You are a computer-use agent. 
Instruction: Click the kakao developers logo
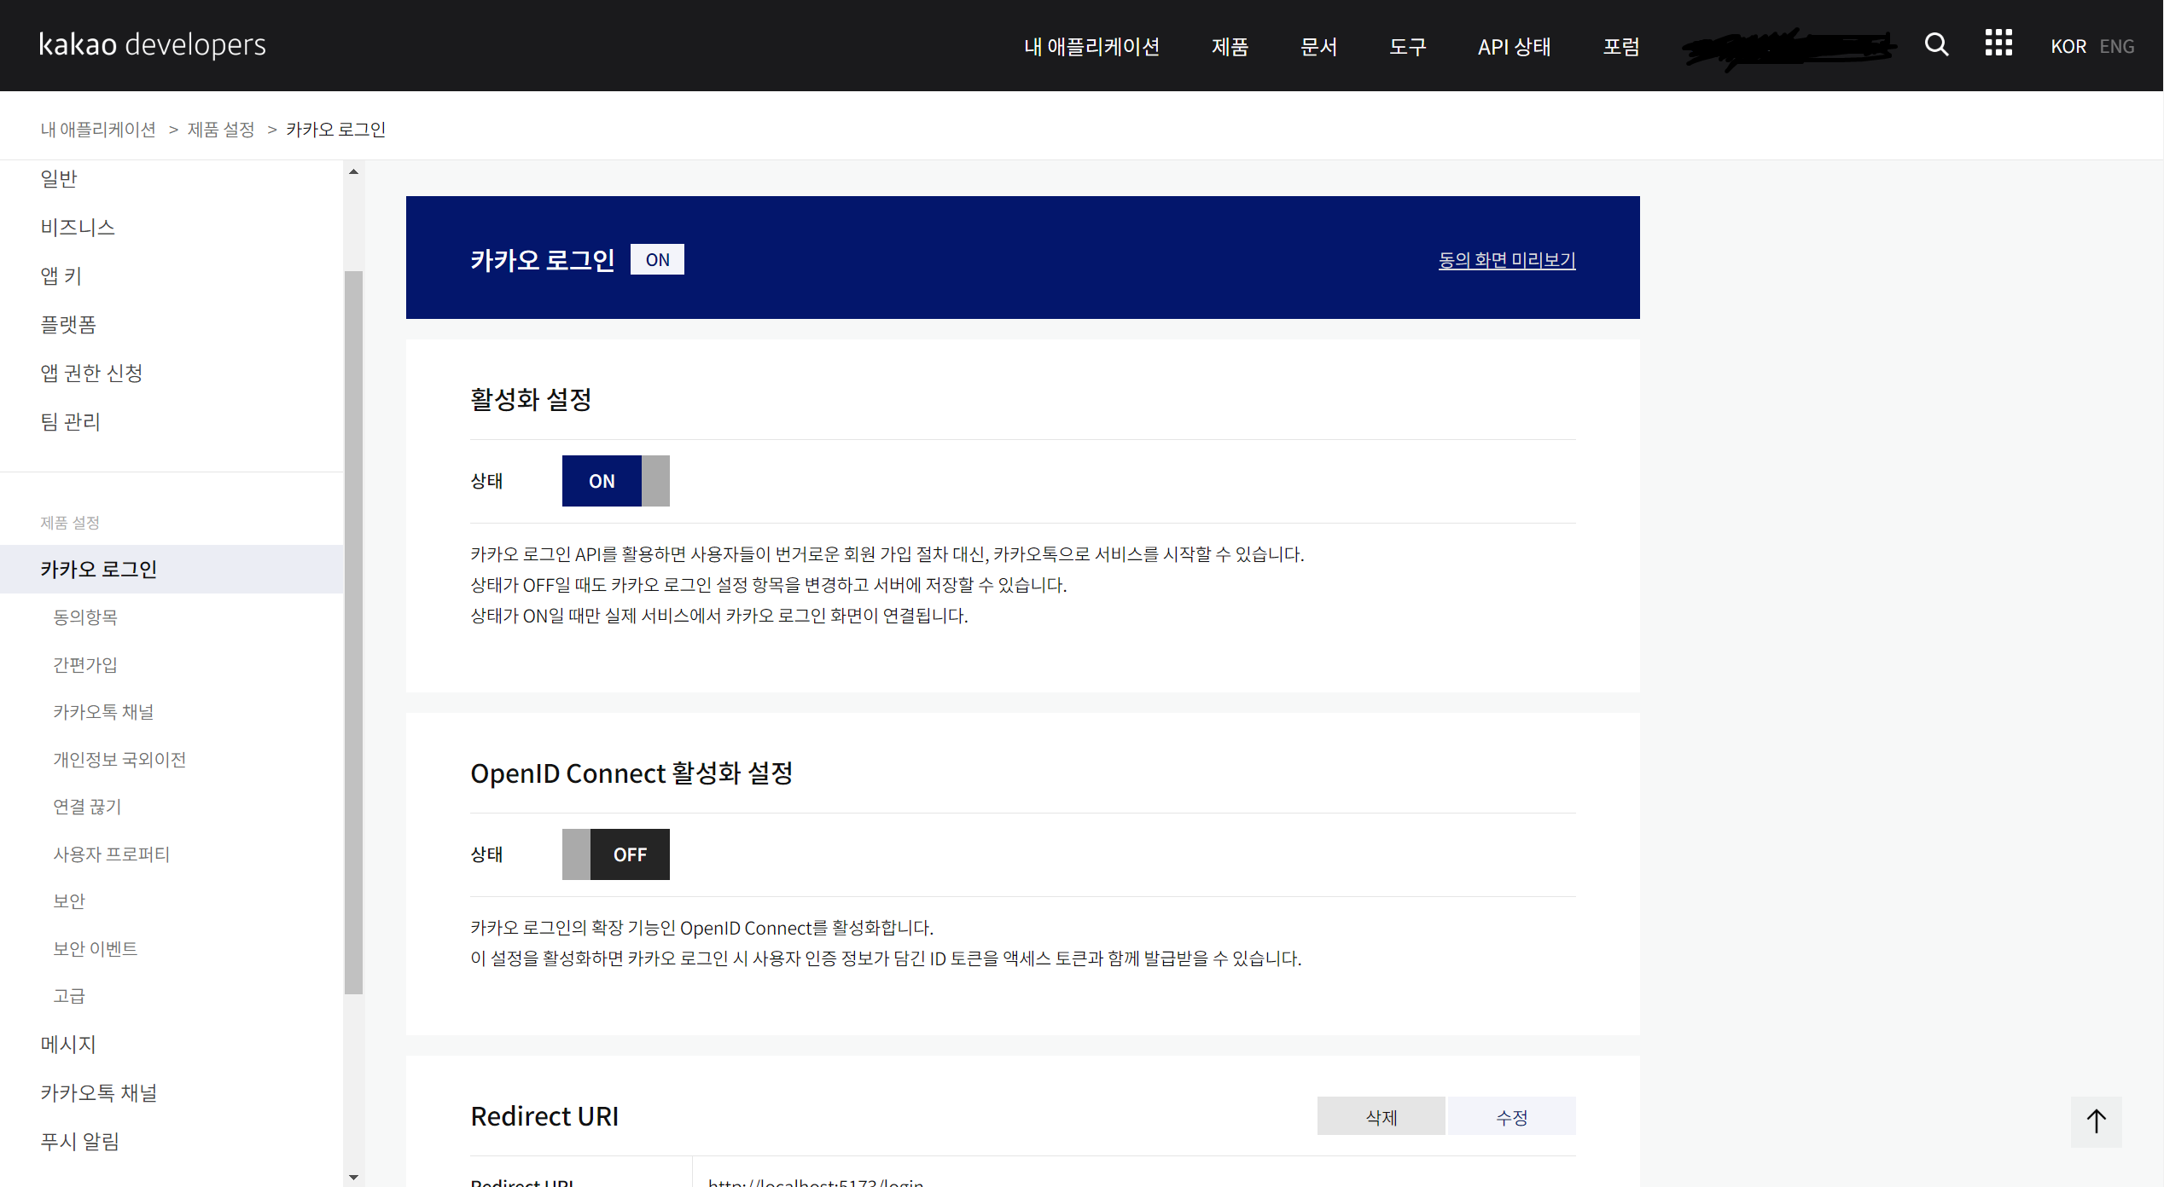pyautogui.click(x=153, y=44)
